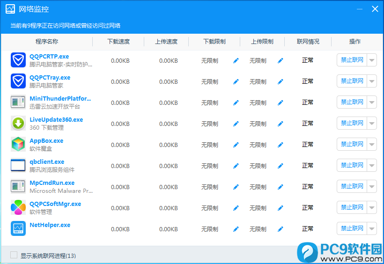Edit upload limit for QQPCTray.exe
Screen dimensions: 384x264
281,81
